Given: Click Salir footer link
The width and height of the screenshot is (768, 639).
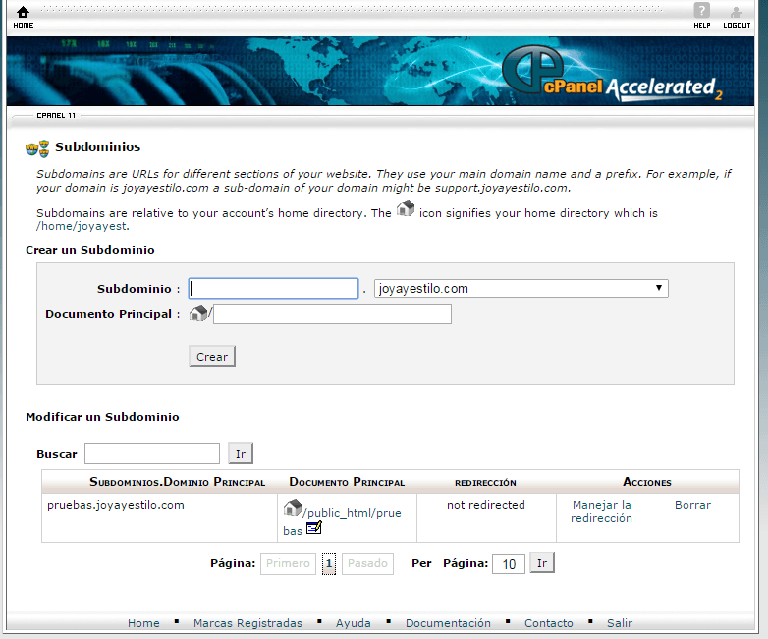Looking at the screenshot, I should coord(620,623).
